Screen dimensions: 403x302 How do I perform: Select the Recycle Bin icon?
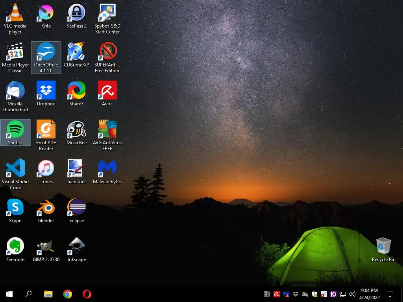pos(383,250)
